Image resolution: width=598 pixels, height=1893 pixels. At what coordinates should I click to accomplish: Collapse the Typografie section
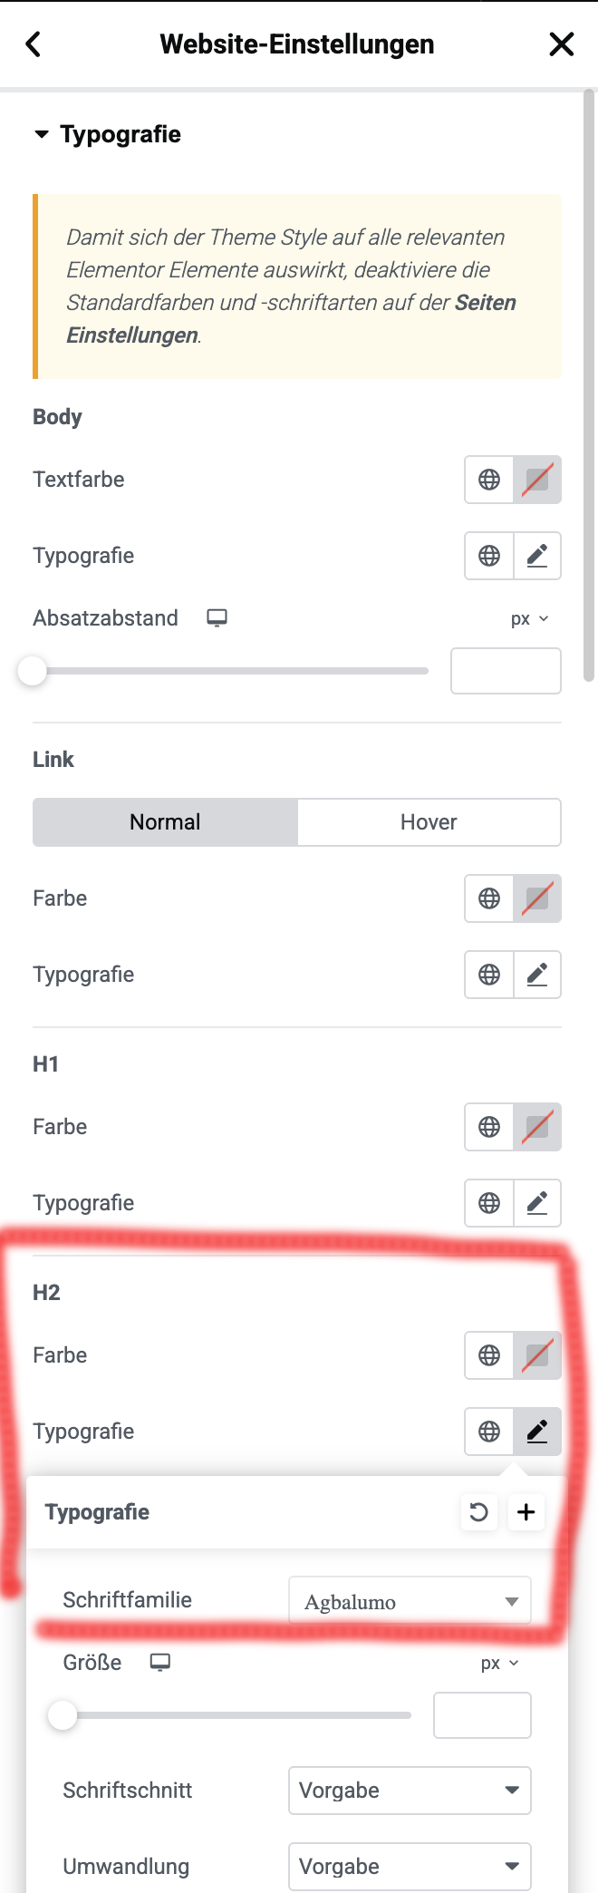click(x=107, y=134)
